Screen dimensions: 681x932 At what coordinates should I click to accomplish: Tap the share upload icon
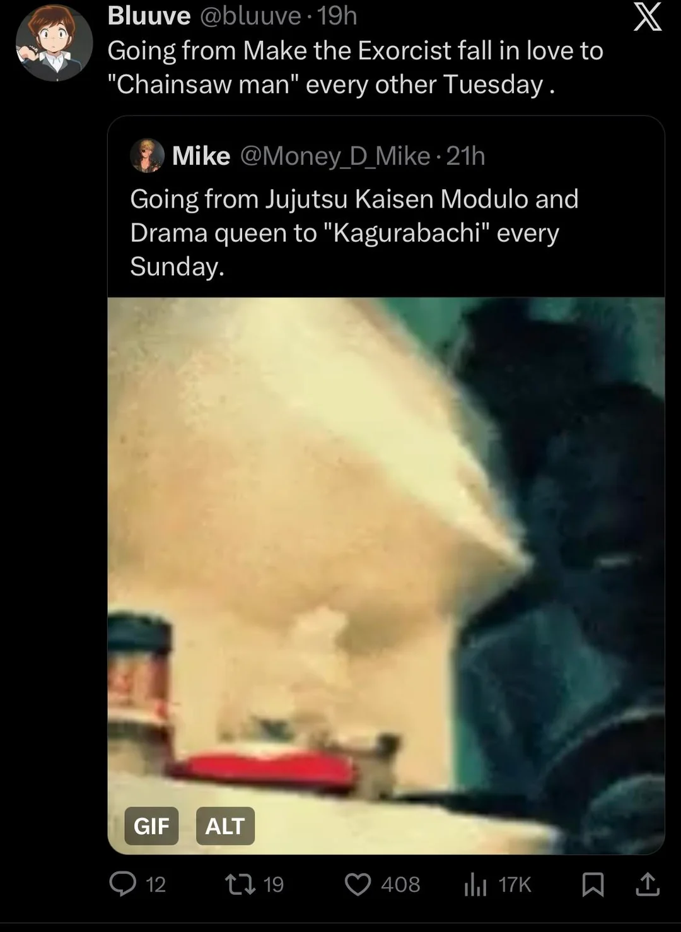[x=647, y=884]
